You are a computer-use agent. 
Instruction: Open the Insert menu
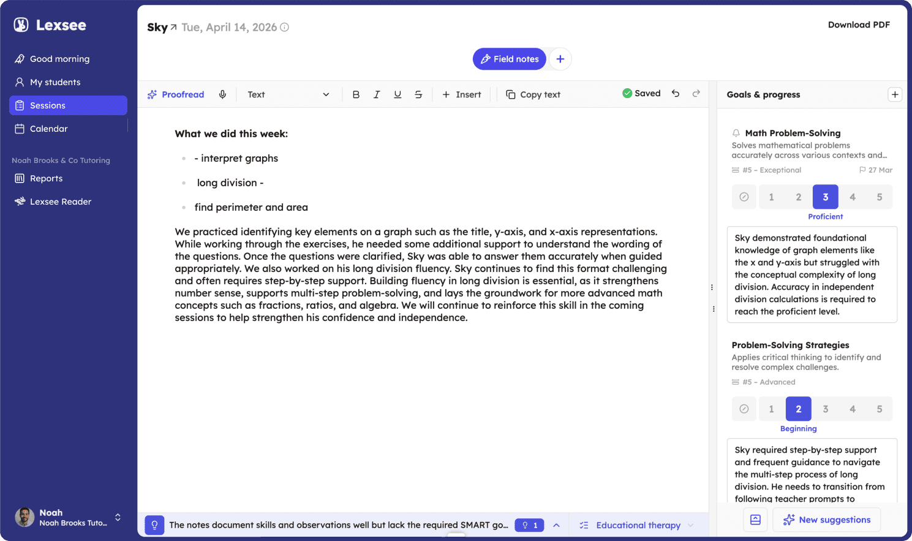pyautogui.click(x=462, y=94)
